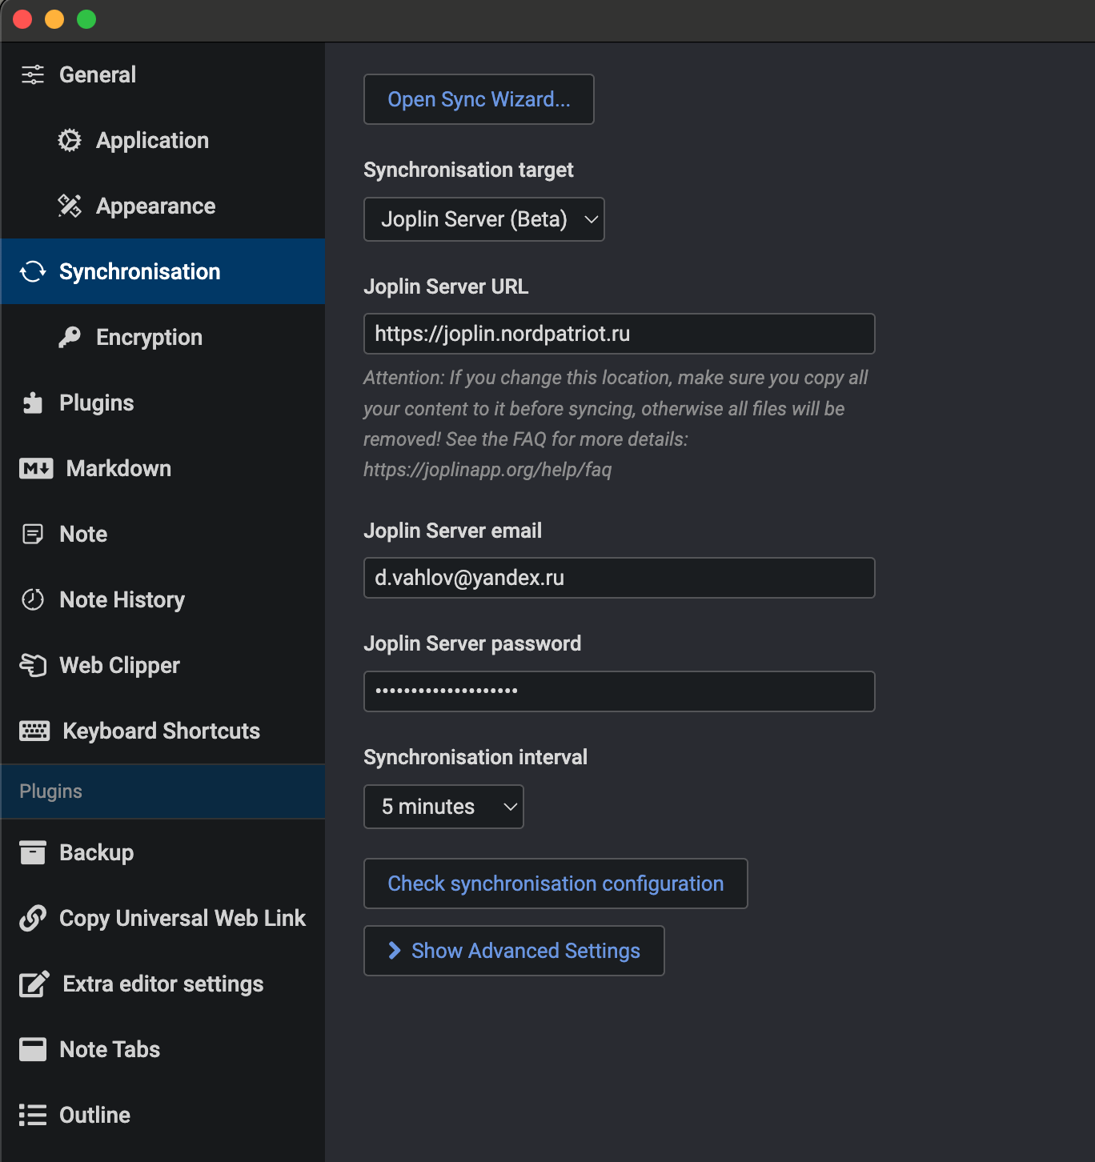The height and width of the screenshot is (1162, 1095).
Task: Switch to Markdown settings
Action: tap(163, 468)
